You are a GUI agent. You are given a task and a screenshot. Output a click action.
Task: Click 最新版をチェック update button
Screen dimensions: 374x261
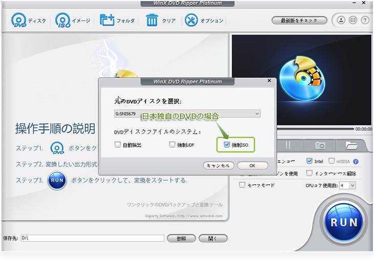coord(299,20)
